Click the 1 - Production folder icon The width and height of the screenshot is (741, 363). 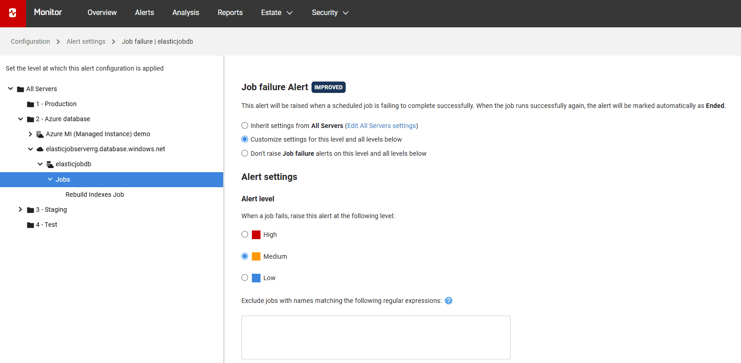click(x=31, y=104)
